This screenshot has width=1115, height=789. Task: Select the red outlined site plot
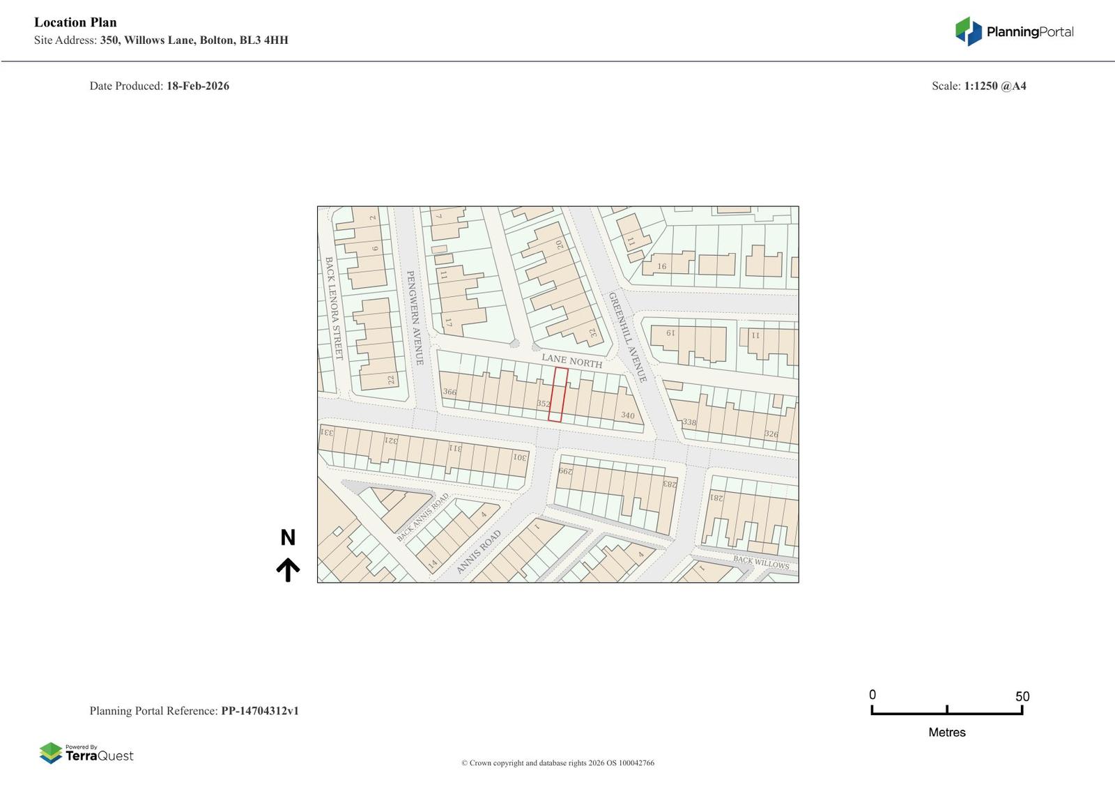[x=557, y=394]
